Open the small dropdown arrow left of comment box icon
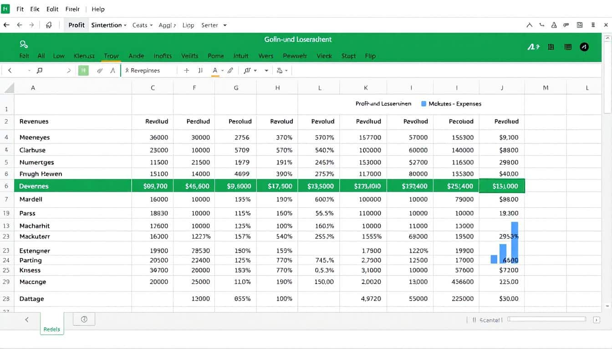The image size is (612, 349). (x=29, y=70)
